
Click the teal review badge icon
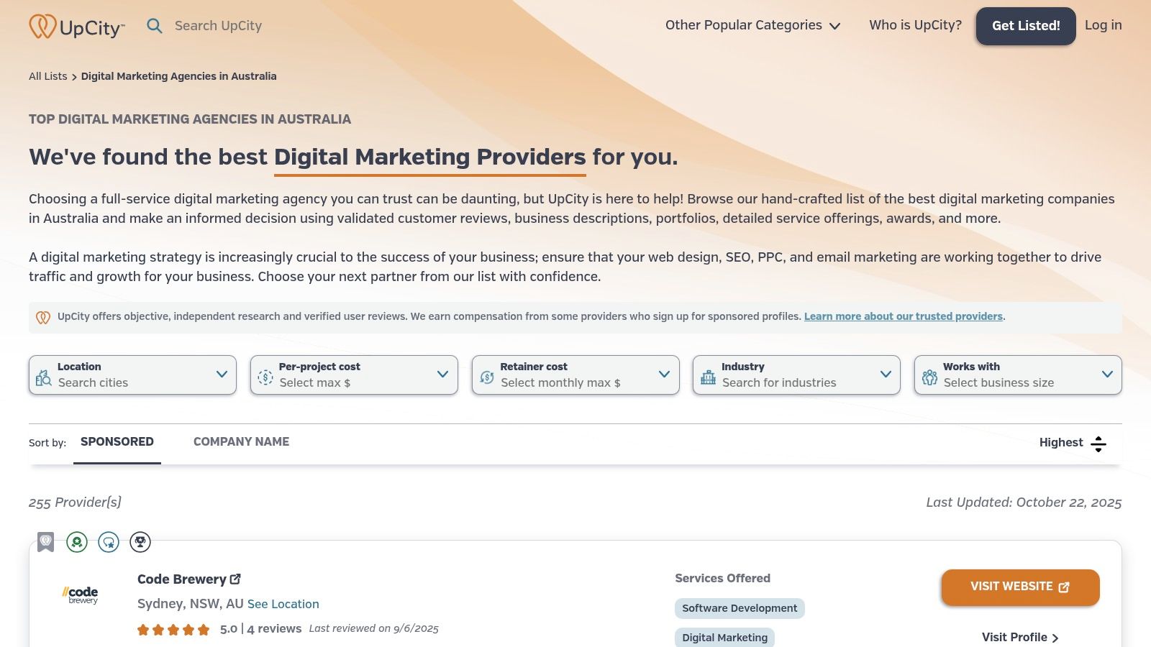pos(109,542)
